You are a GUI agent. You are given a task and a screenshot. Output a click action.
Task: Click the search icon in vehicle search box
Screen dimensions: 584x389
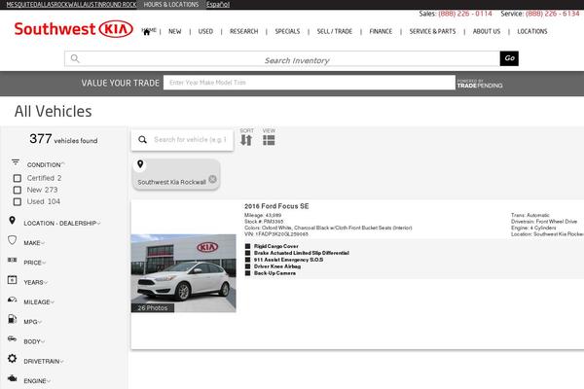142,140
